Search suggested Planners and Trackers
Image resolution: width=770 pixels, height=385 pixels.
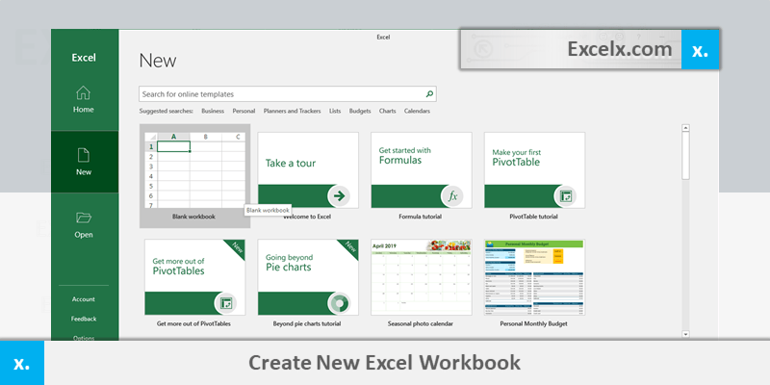pos(293,111)
